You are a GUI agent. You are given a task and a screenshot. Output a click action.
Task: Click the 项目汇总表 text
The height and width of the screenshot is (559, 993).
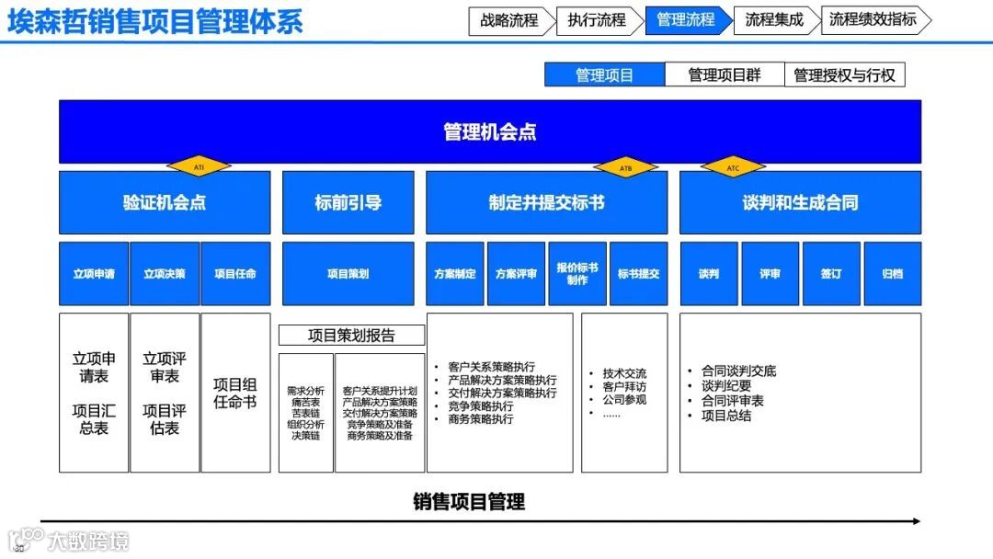pos(94,419)
